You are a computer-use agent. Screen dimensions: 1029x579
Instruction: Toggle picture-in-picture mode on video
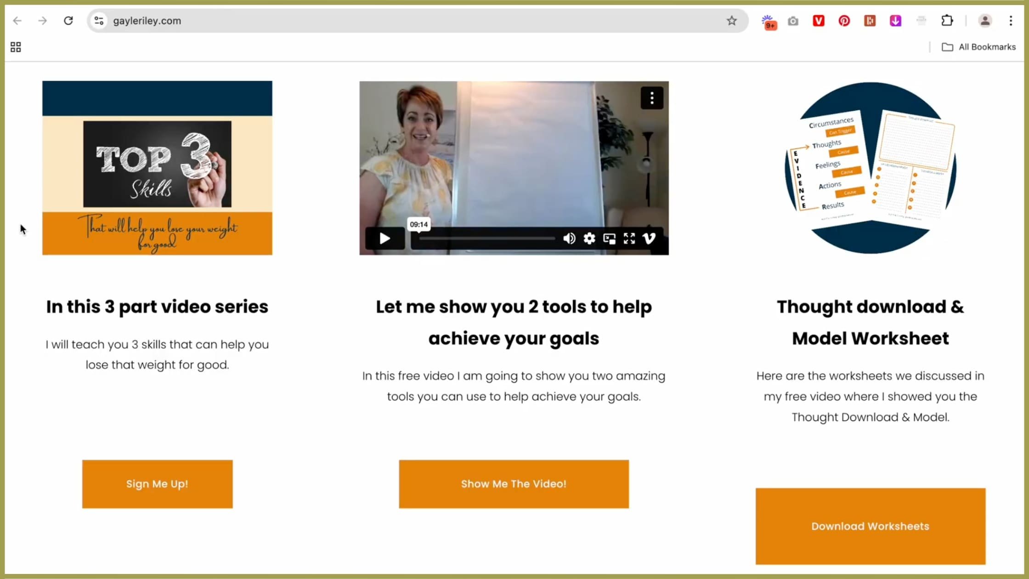pos(609,238)
